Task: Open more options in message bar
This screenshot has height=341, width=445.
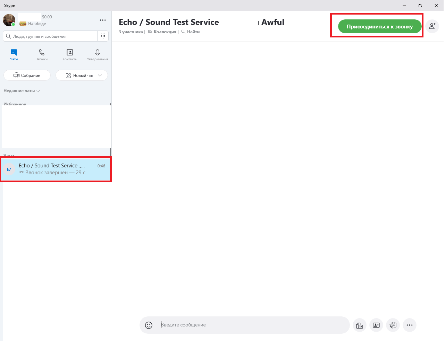Action: point(410,325)
